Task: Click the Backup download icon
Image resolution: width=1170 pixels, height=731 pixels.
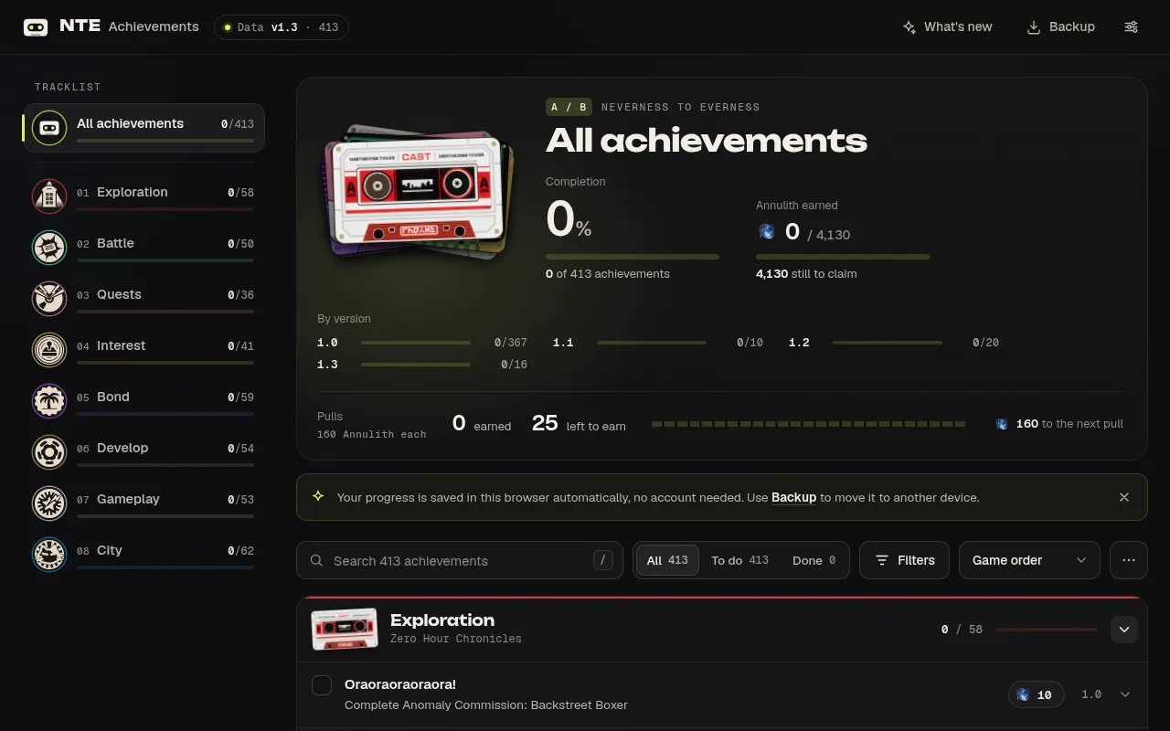Action: pyautogui.click(x=1034, y=27)
